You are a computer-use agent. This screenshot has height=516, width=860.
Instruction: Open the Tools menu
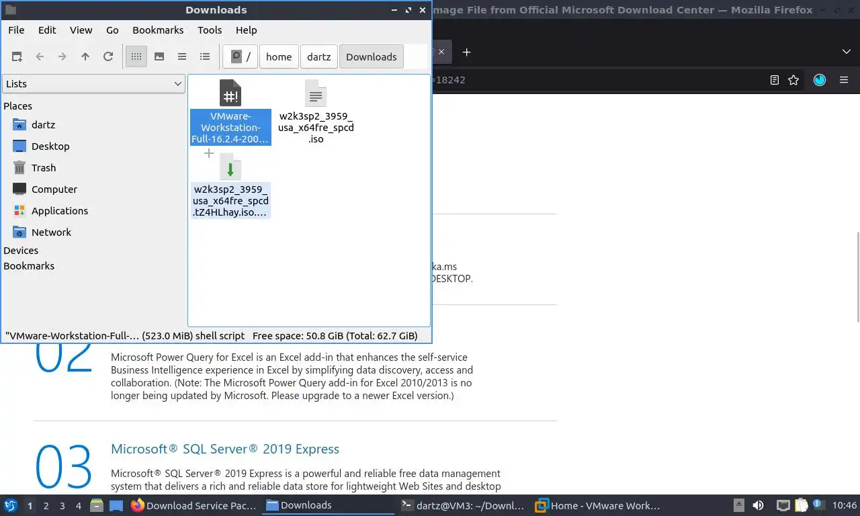[x=210, y=30]
